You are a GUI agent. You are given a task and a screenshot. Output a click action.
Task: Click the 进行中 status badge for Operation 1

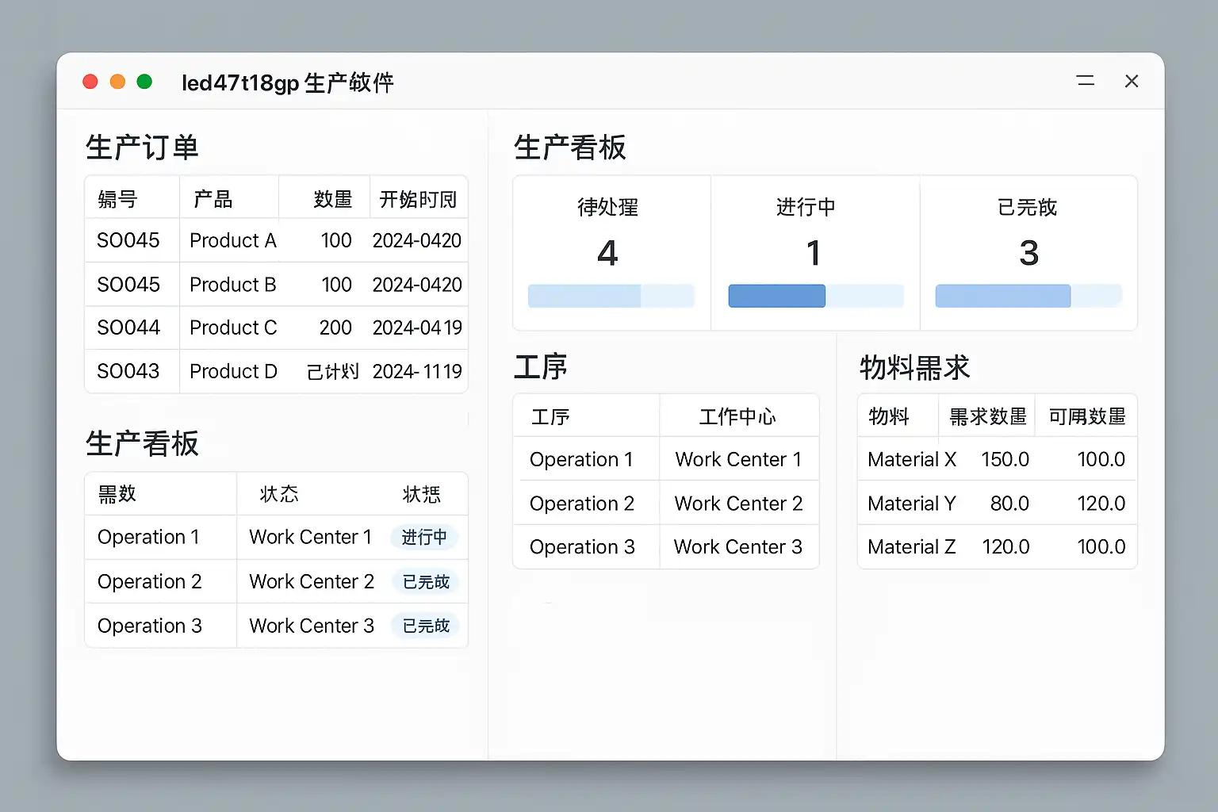(x=424, y=538)
